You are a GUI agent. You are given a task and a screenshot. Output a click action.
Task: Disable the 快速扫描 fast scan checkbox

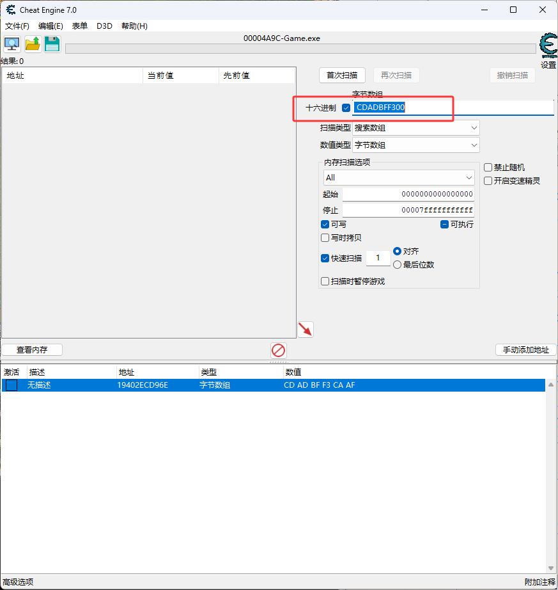point(325,258)
